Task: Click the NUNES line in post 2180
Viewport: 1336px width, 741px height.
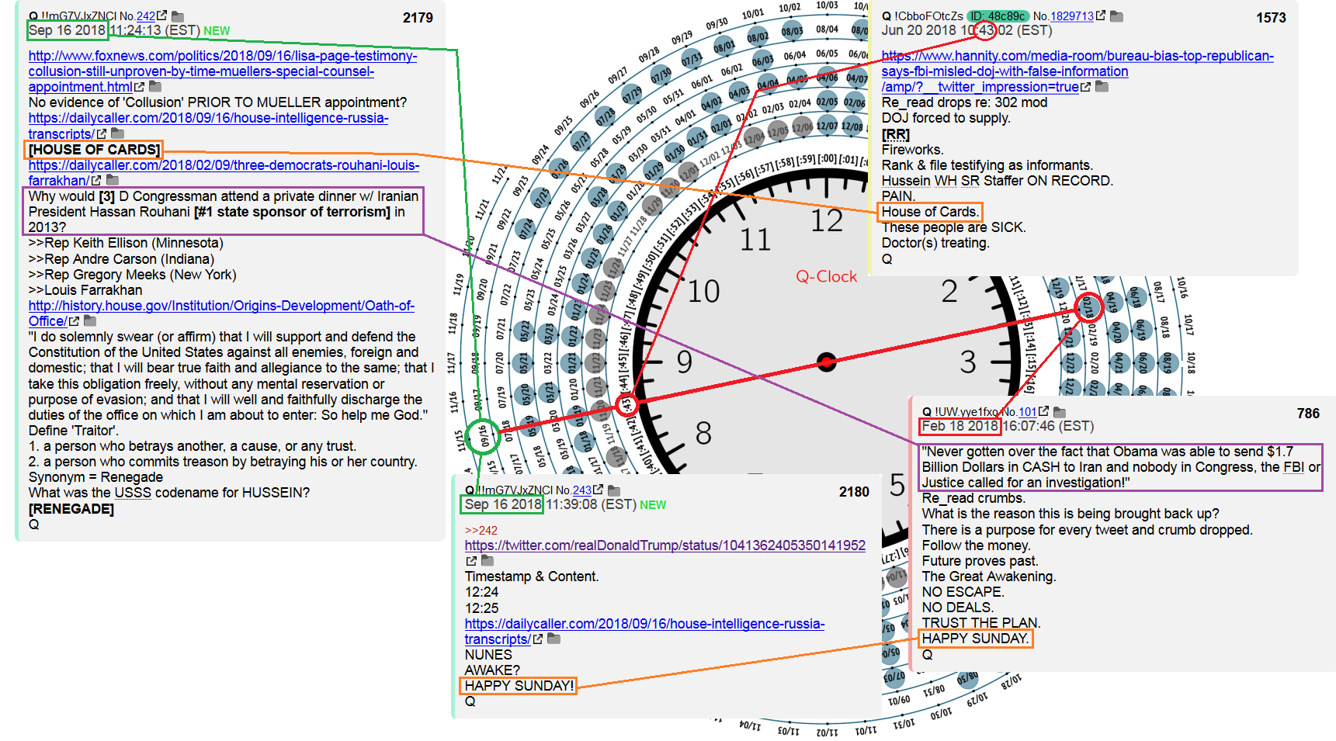Action: pos(488,655)
